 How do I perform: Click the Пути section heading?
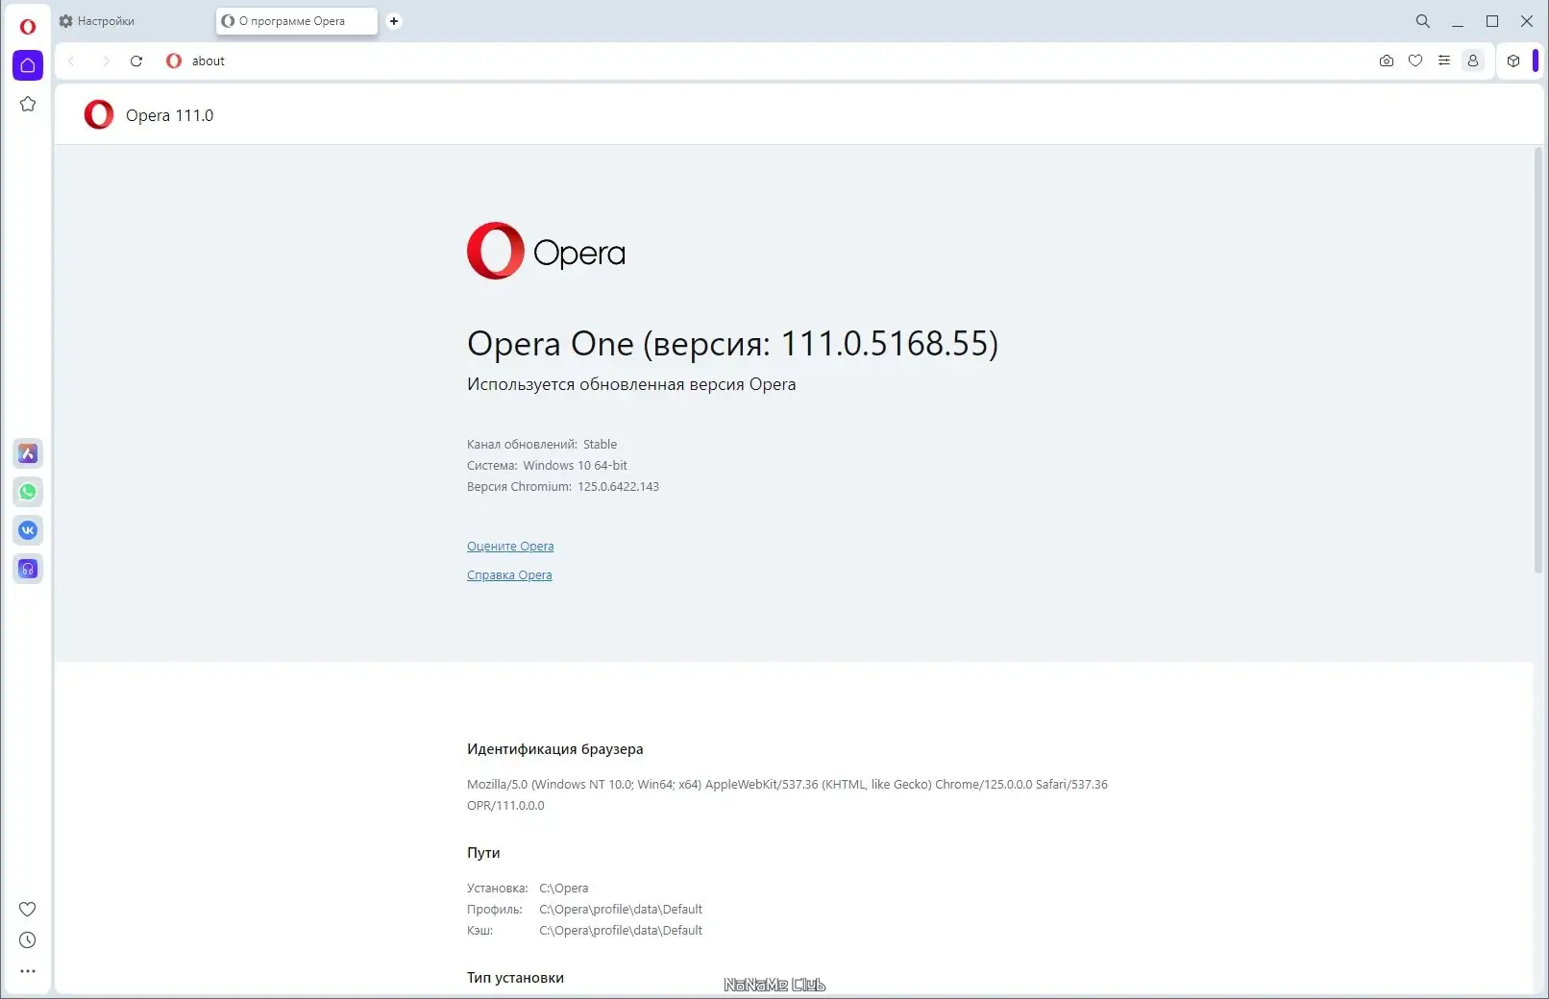pos(483,853)
